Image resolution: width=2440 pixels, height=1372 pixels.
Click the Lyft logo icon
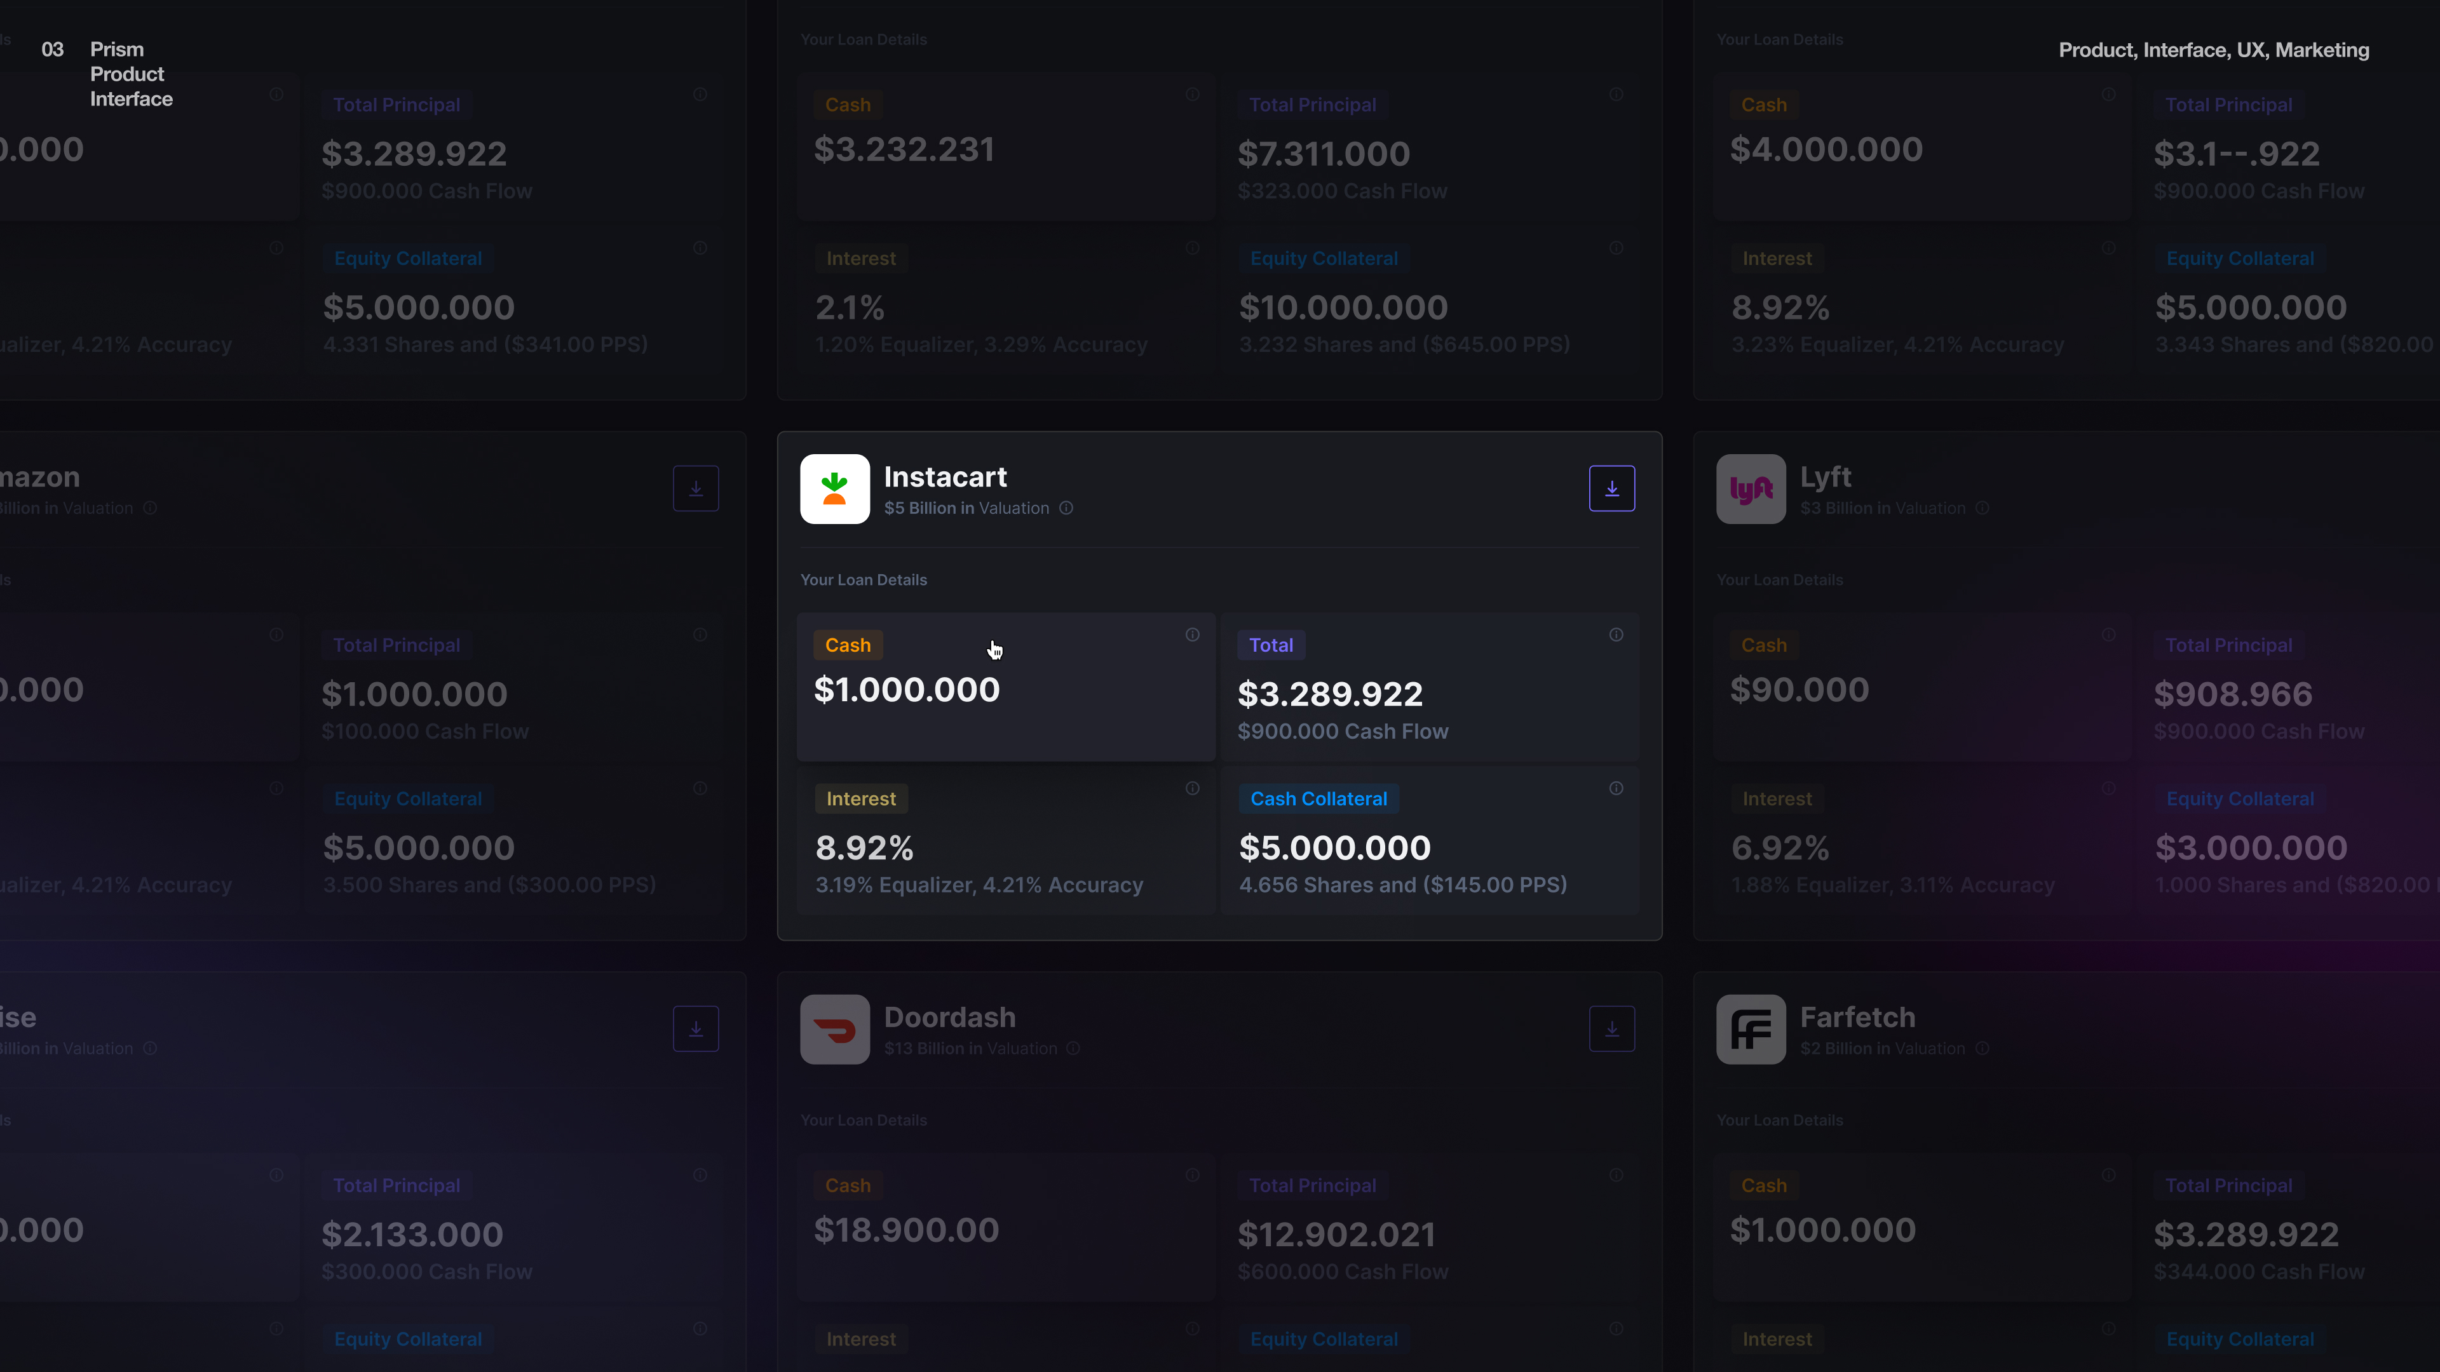pyautogui.click(x=1751, y=488)
